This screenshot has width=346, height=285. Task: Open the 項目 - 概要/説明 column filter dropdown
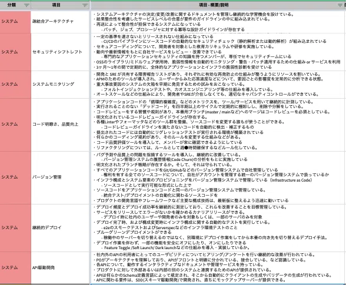pos(340,5)
